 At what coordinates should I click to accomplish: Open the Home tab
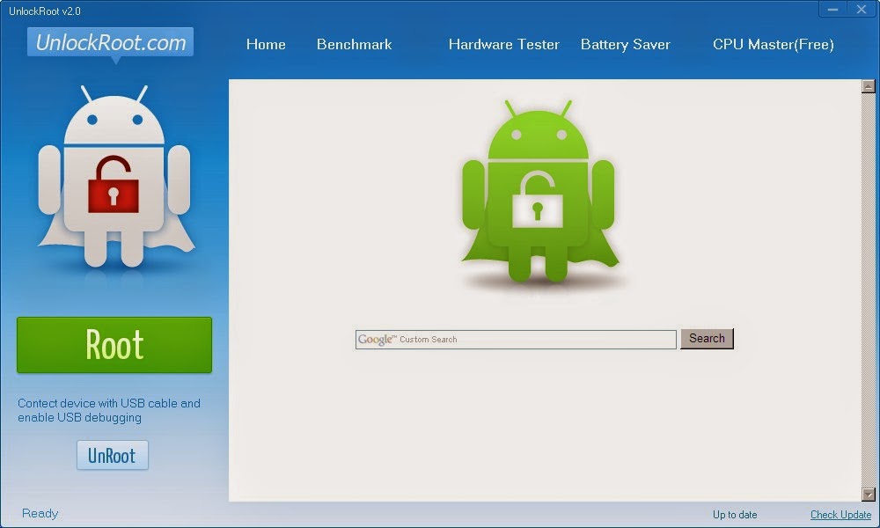coord(266,44)
